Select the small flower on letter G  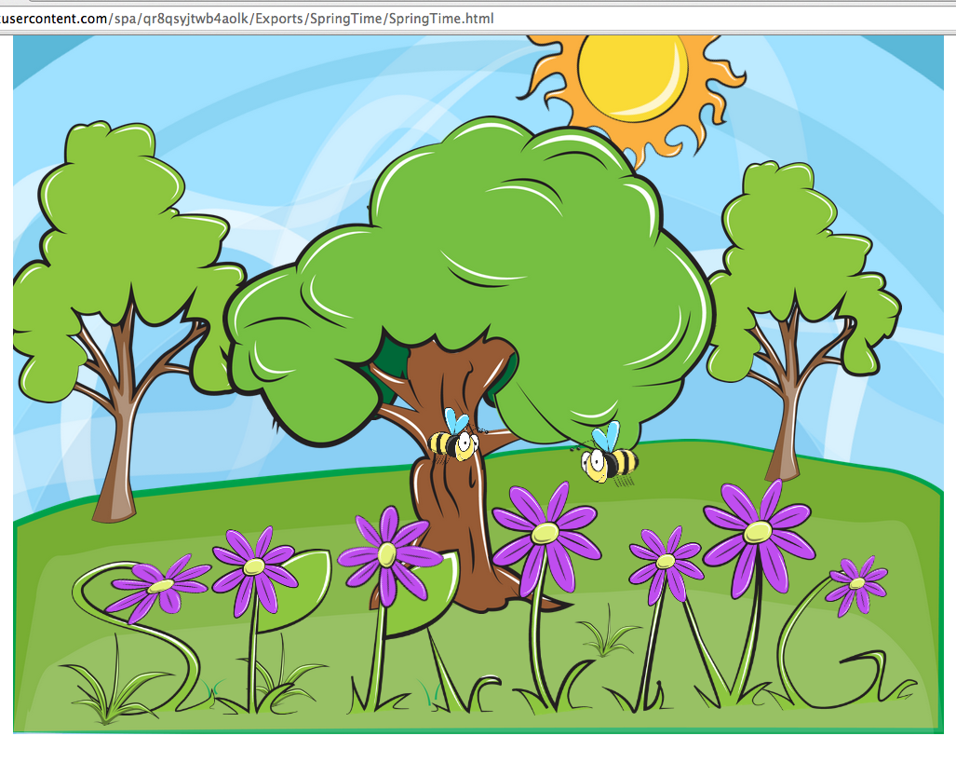pos(856,583)
